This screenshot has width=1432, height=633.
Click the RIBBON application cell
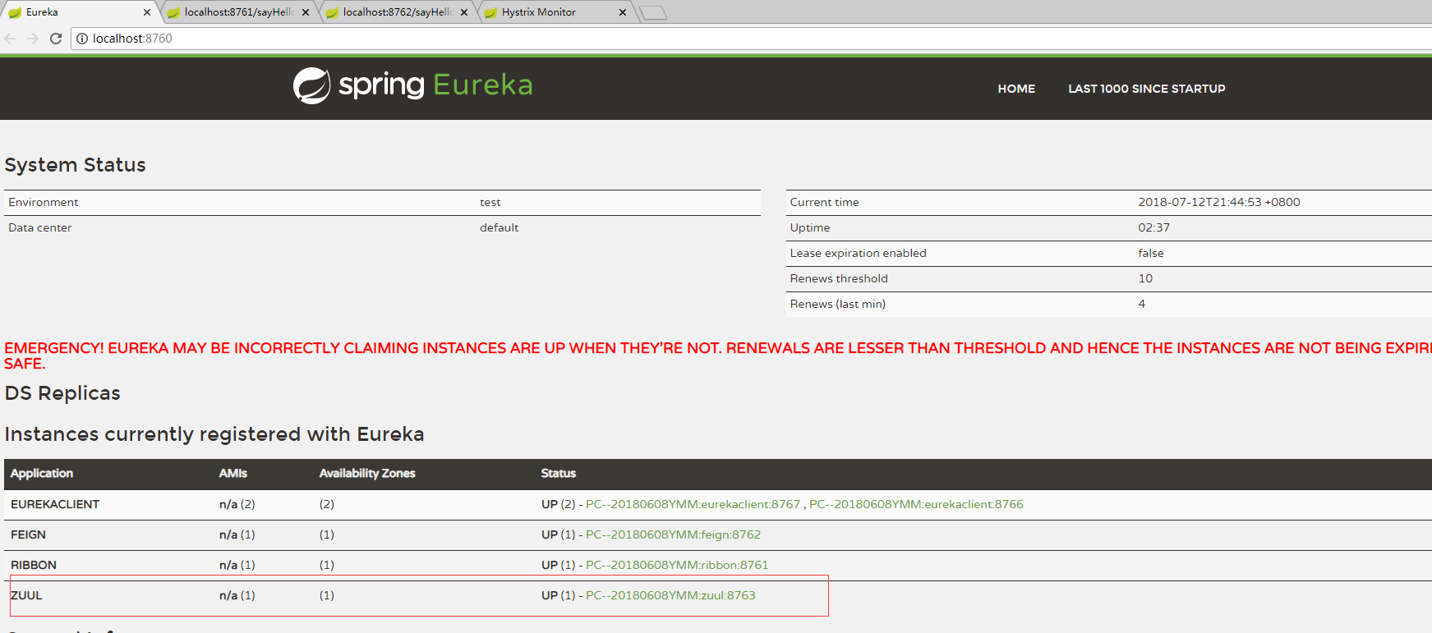click(x=34, y=565)
